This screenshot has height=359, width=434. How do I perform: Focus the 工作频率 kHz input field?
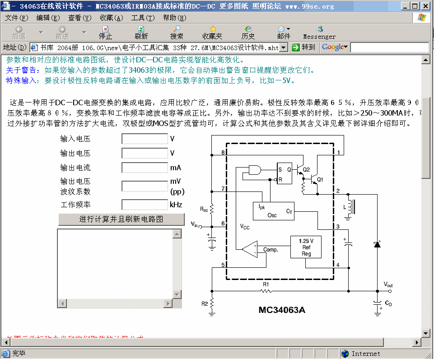145,205
